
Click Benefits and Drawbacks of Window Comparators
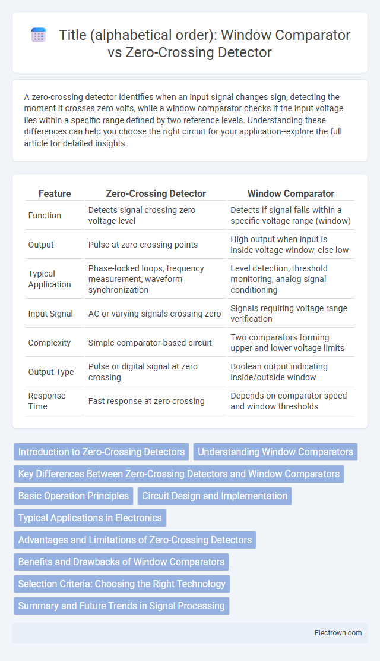[121, 562]
